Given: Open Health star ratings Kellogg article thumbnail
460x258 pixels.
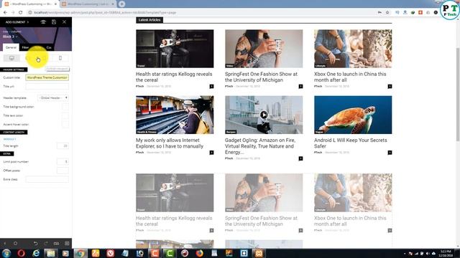Looking at the screenshot, I should pyautogui.click(x=175, y=49).
